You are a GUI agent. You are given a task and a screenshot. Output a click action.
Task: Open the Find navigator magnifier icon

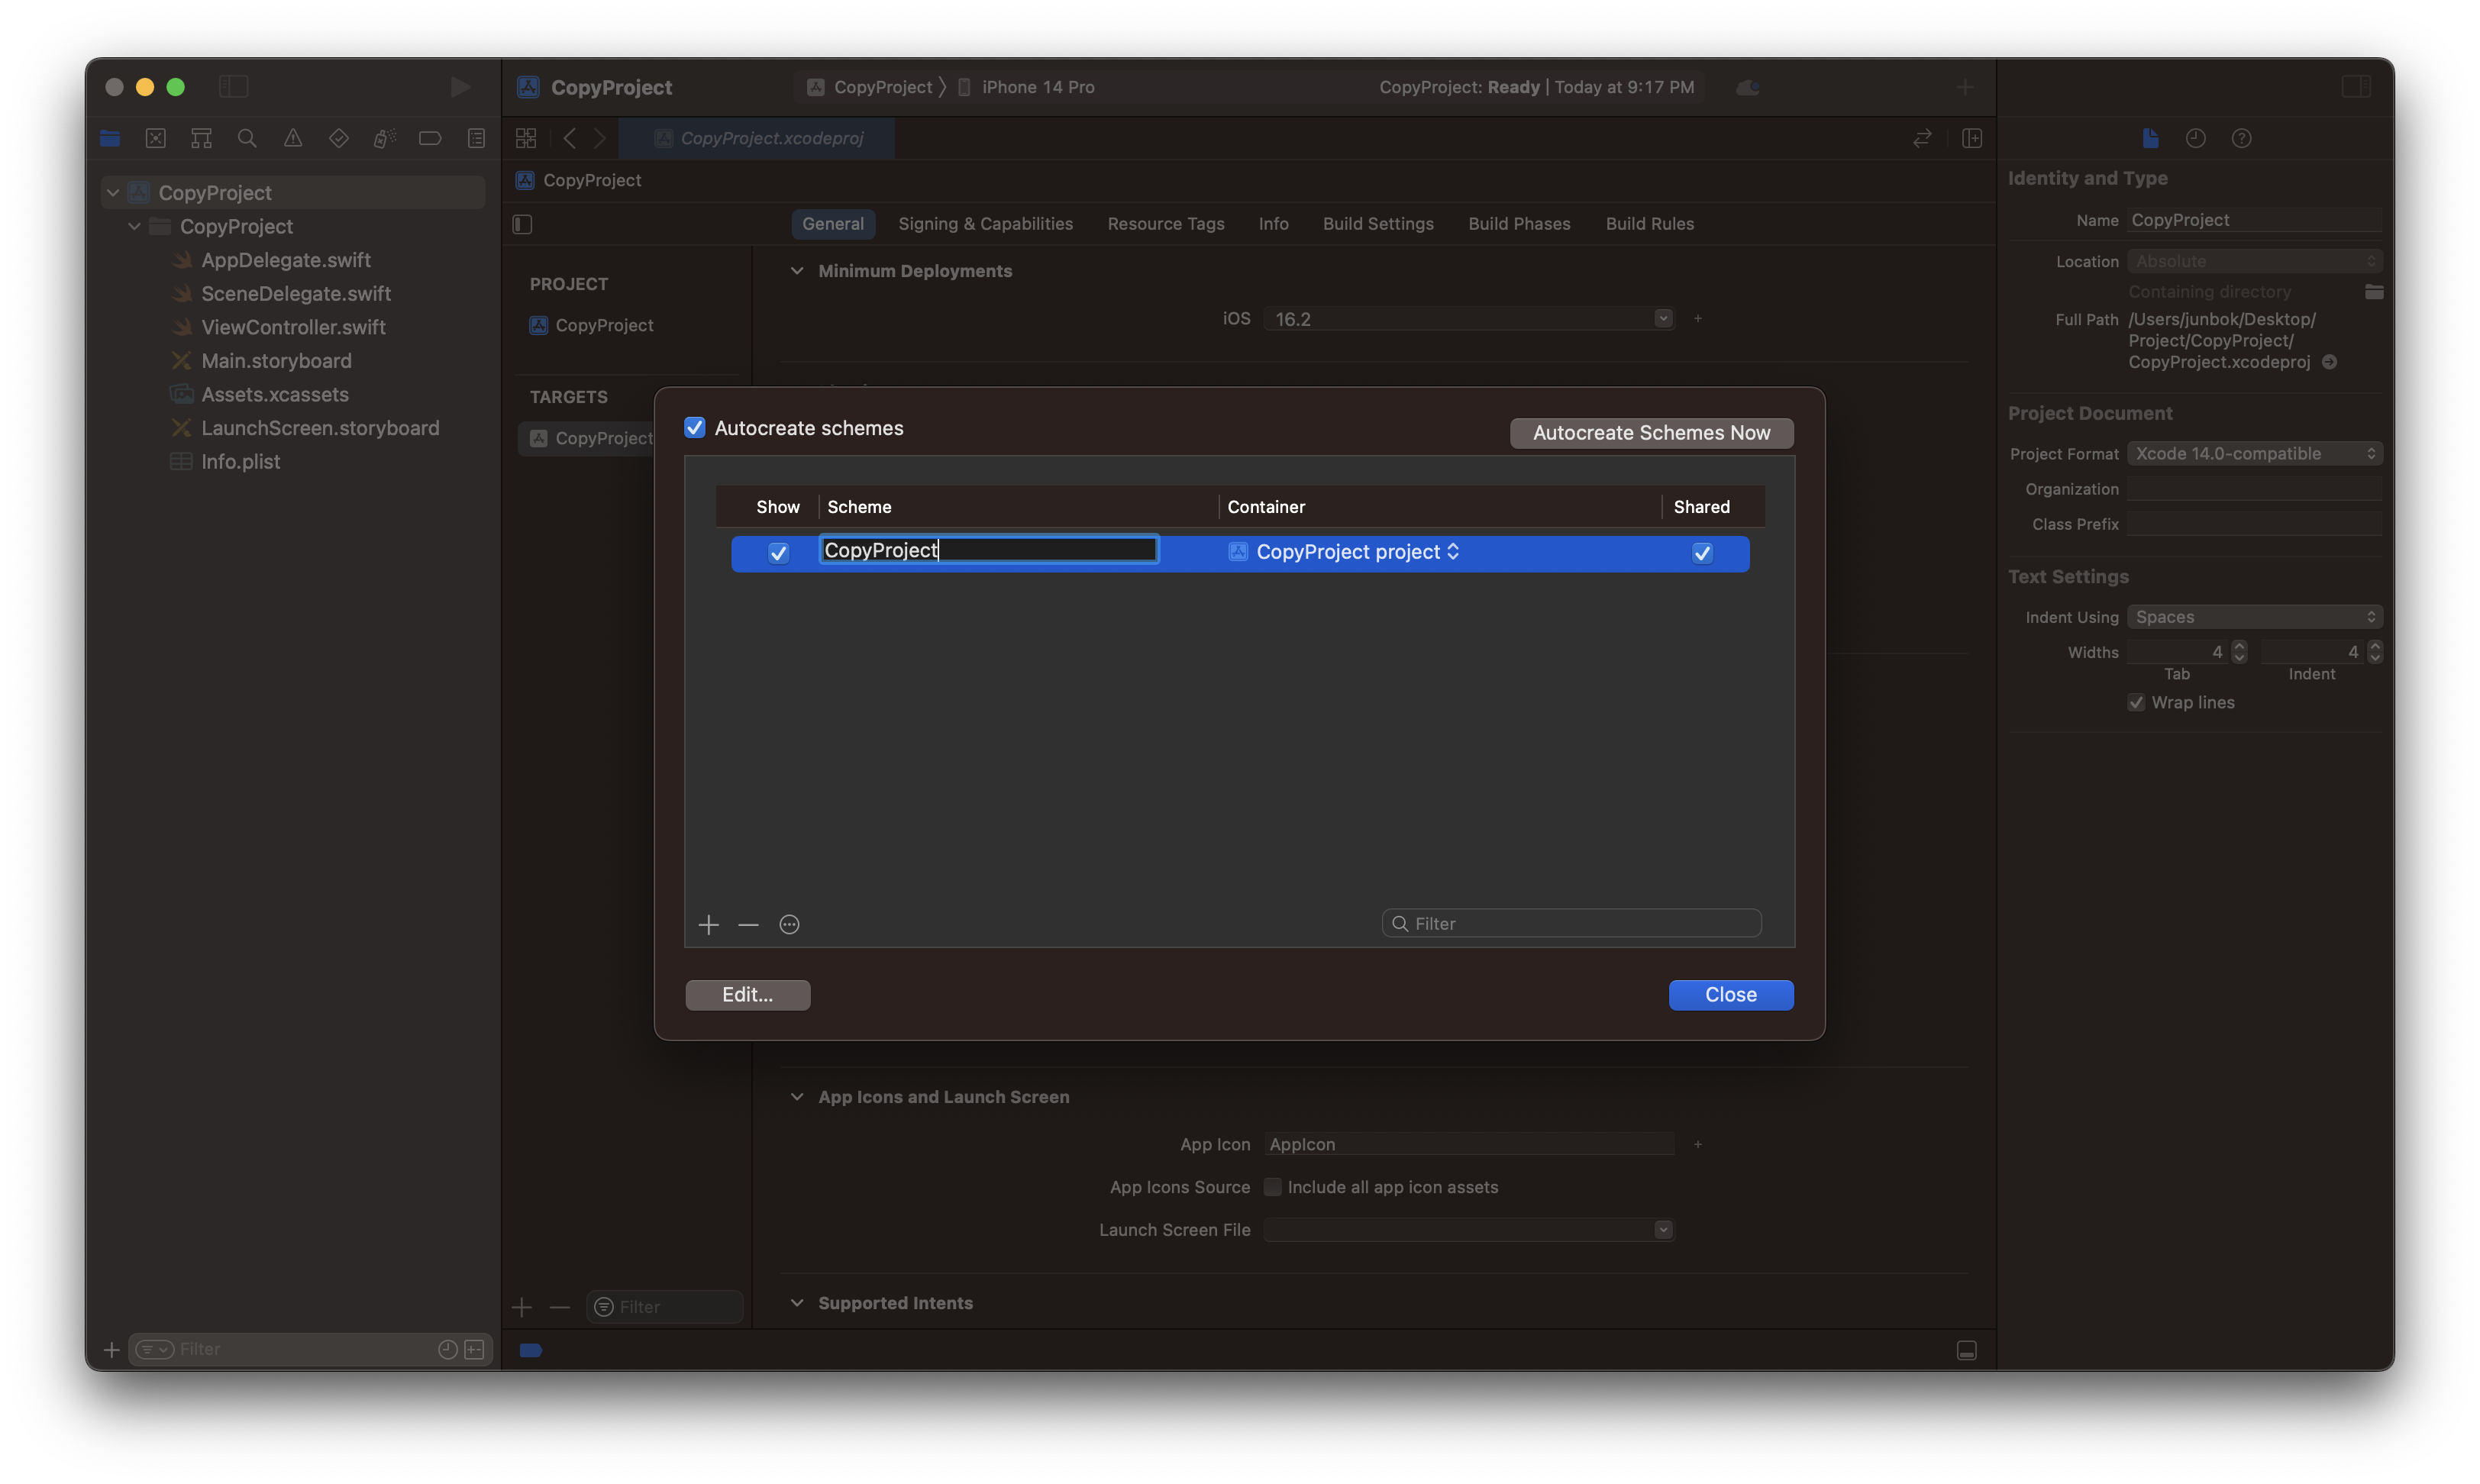247,138
